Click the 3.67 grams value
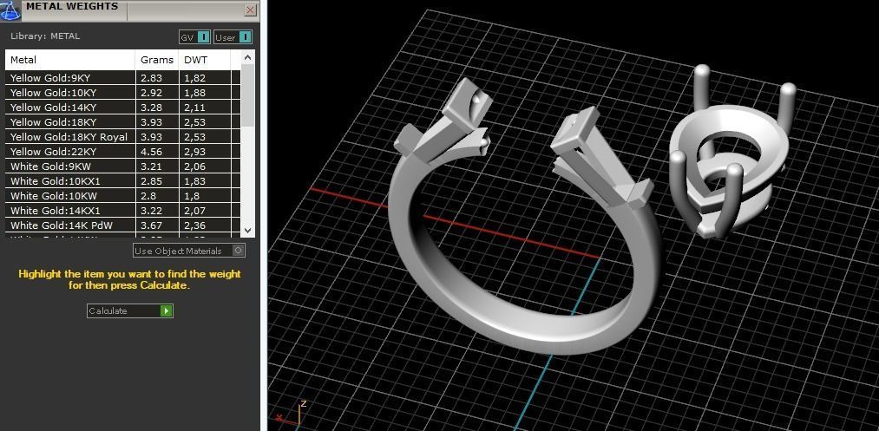The height and width of the screenshot is (431, 879). point(151,225)
